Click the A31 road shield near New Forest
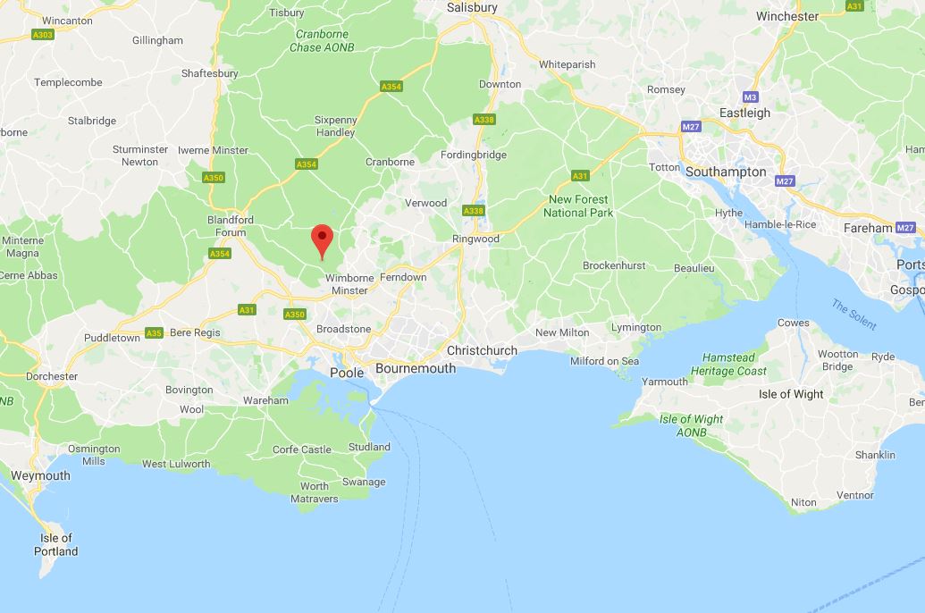Screen dimensions: 925x613 click(x=580, y=176)
